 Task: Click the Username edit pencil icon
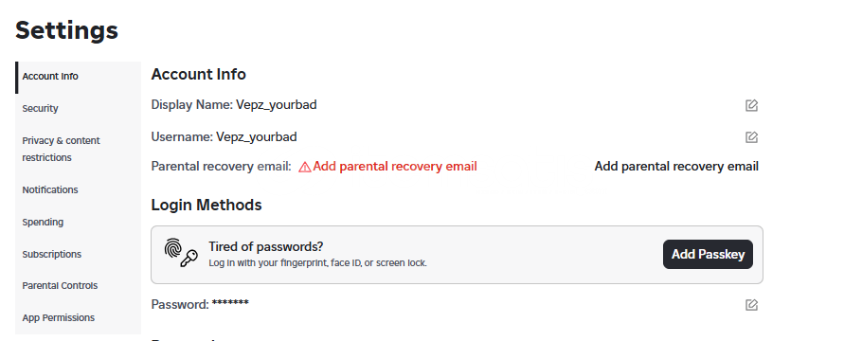[x=751, y=137]
